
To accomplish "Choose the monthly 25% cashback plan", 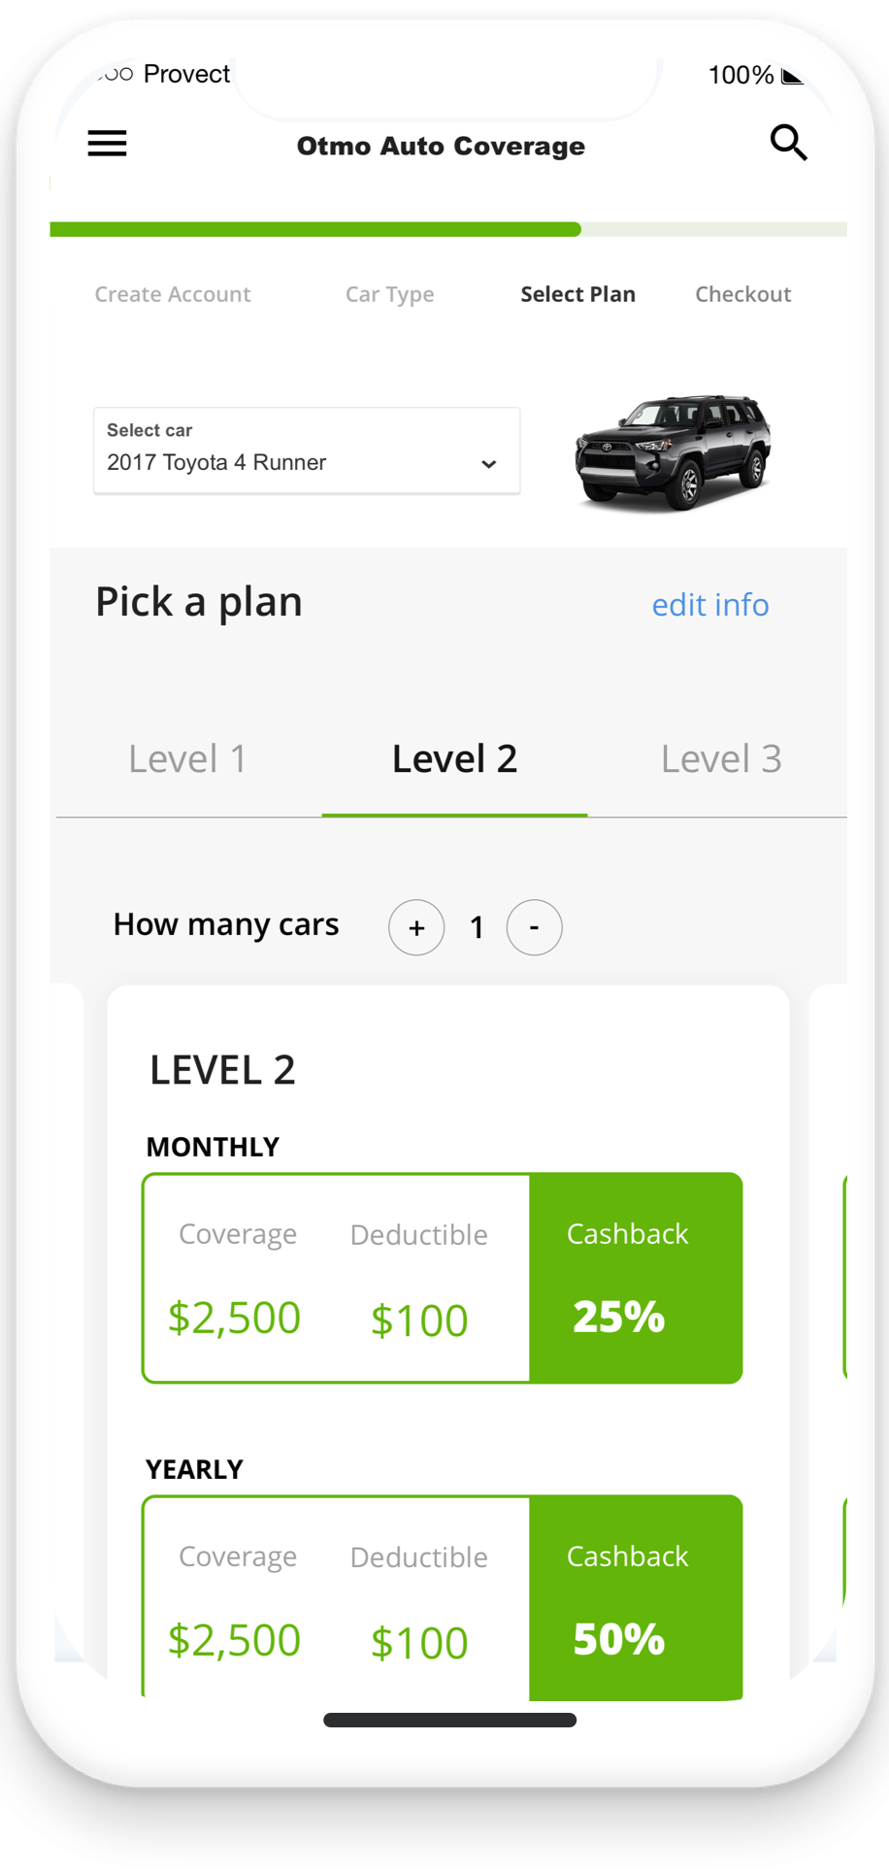I will pos(443,1278).
